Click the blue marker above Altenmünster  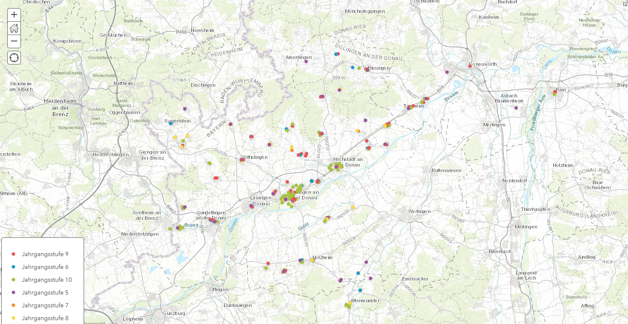pos(360,290)
